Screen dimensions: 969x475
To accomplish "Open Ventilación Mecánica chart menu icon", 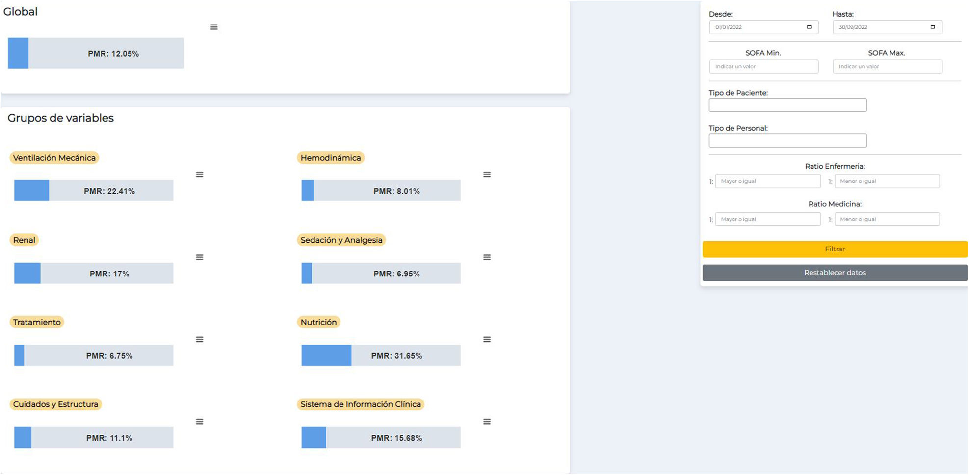I will tap(200, 175).
